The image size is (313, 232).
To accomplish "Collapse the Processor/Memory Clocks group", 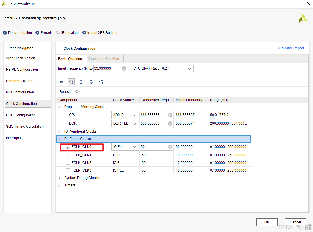I will [x=59, y=107].
